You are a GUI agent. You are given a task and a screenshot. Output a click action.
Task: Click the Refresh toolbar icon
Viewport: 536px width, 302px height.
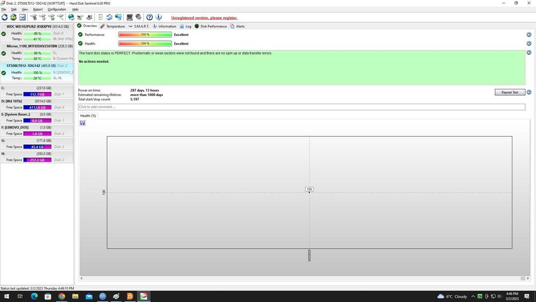(4, 17)
